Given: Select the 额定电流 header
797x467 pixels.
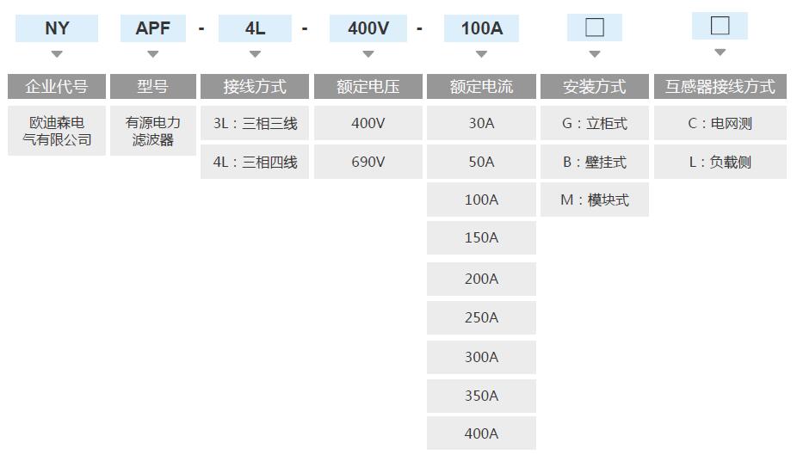Looking at the screenshot, I should pyautogui.click(x=481, y=86).
